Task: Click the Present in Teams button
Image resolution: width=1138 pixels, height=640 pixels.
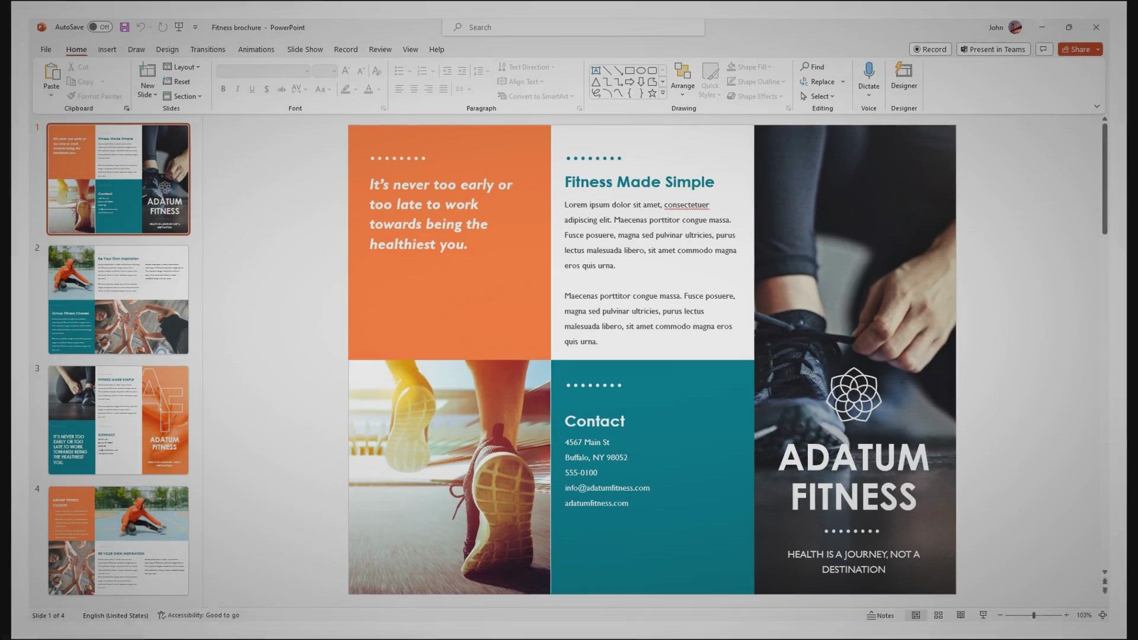Action: click(993, 50)
